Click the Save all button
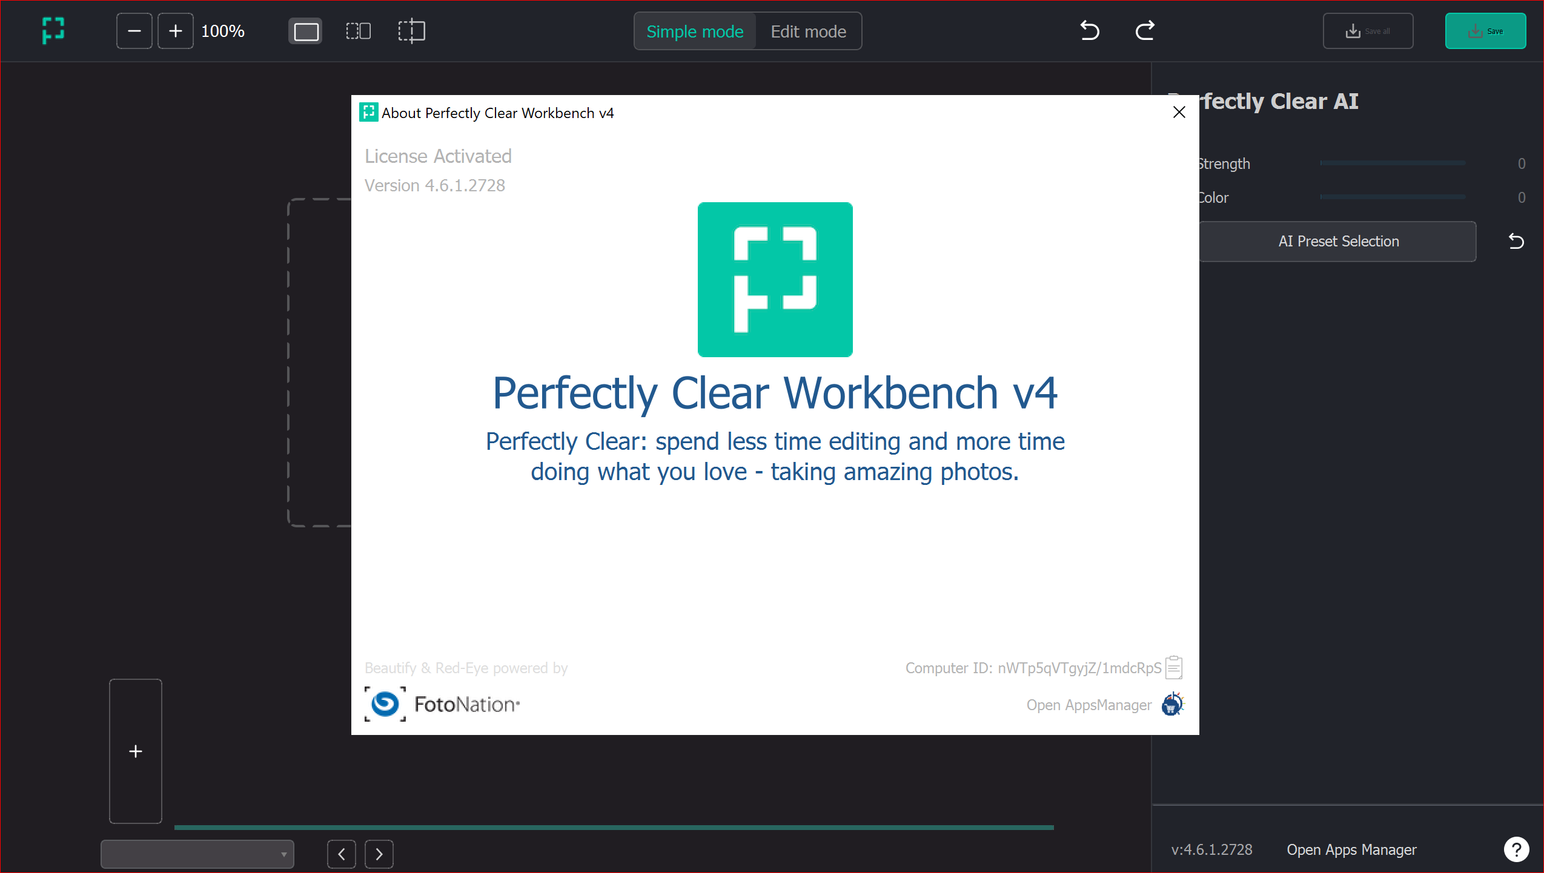The image size is (1544, 873). point(1368,31)
